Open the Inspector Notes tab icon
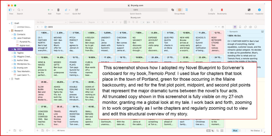 (x=235, y=27)
